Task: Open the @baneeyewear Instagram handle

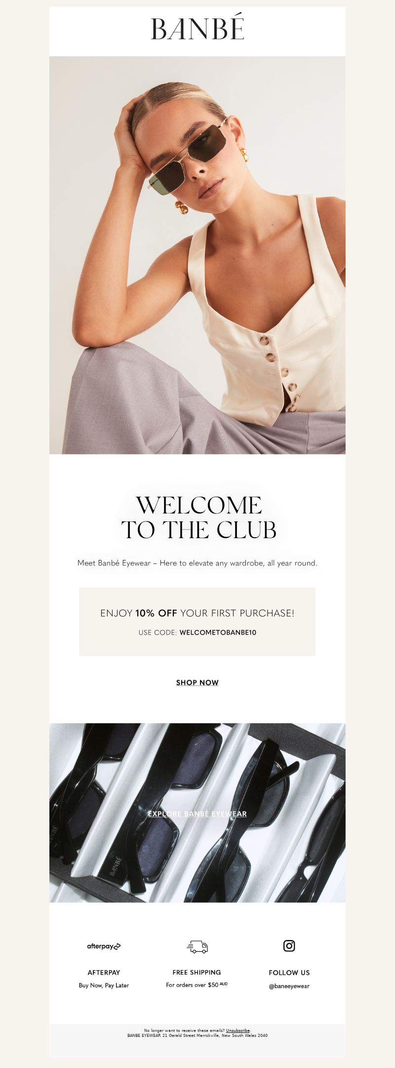Action: 289,986
